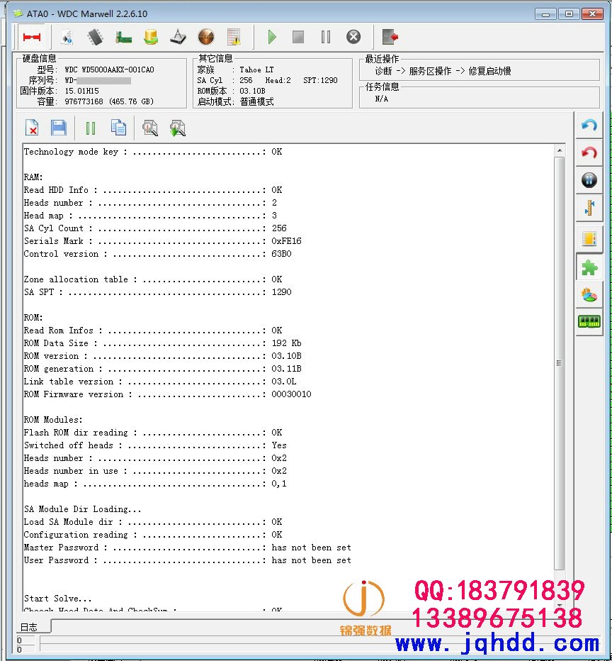Click the 普通模式 boot mode value

coord(256,101)
